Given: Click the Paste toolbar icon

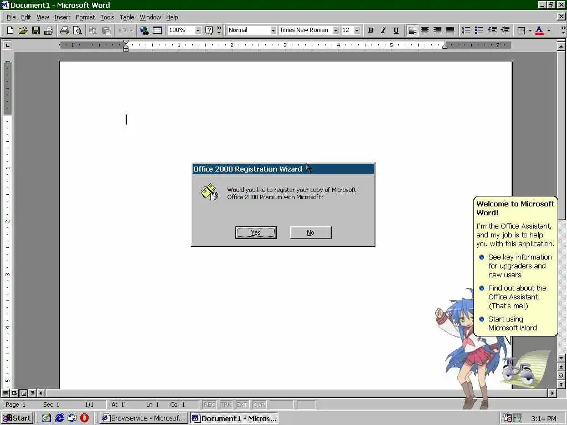Looking at the screenshot, I should [106, 30].
